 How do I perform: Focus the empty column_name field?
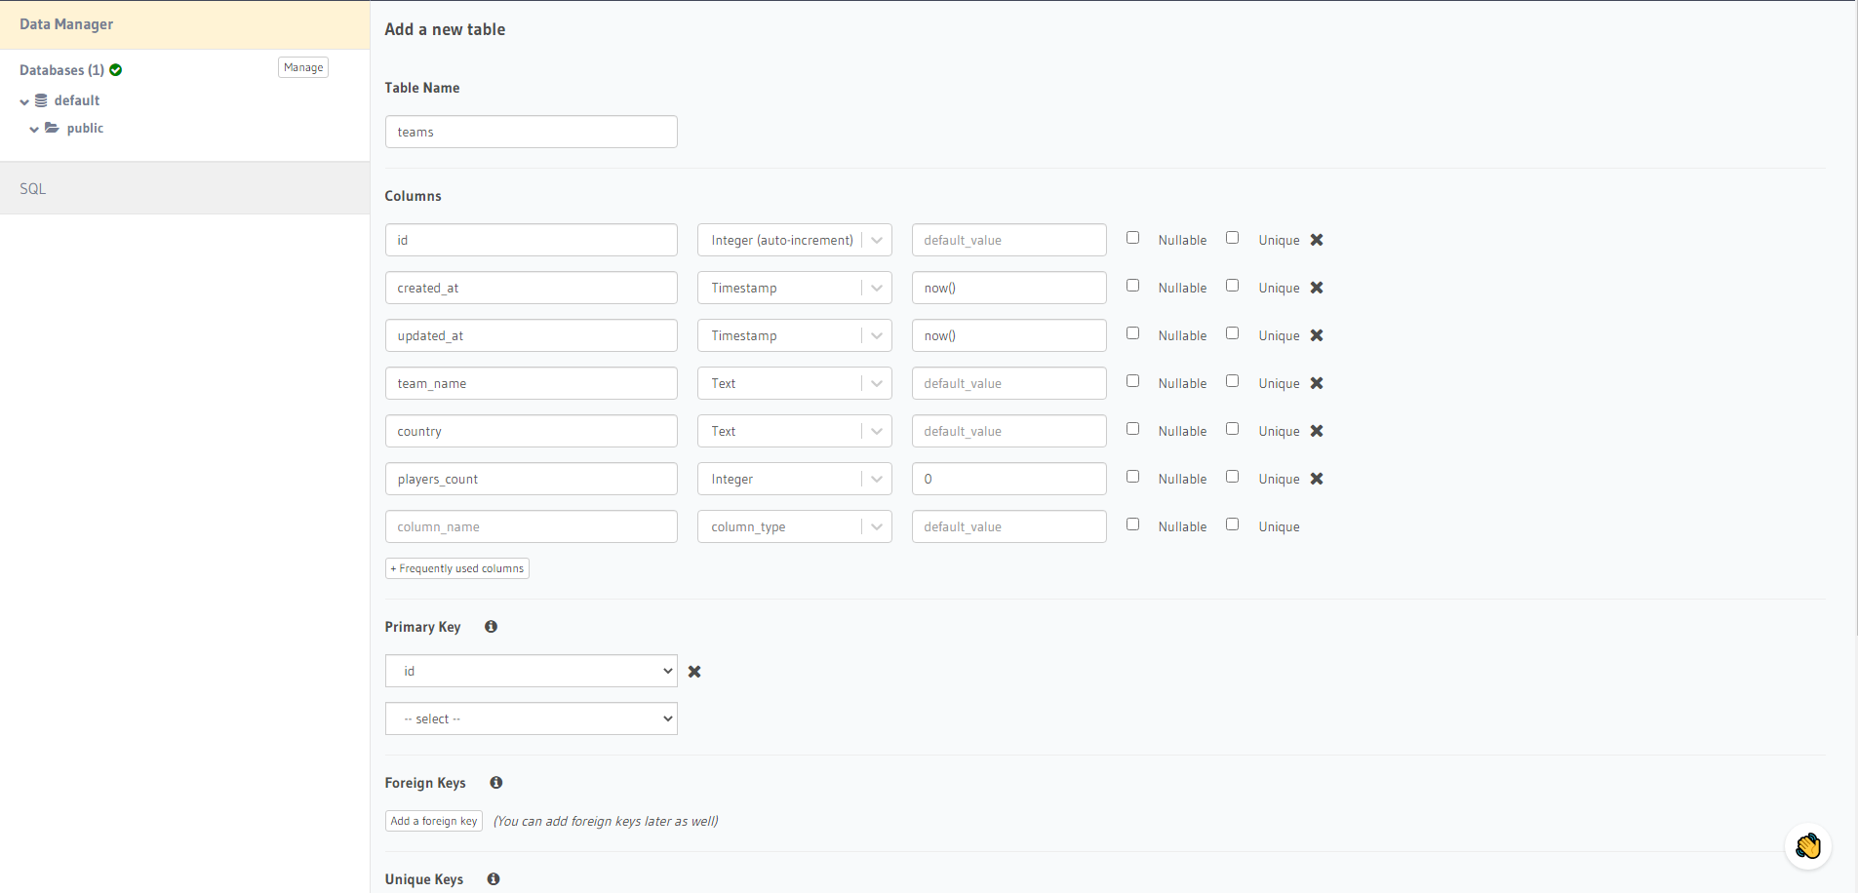(x=532, y=526)
